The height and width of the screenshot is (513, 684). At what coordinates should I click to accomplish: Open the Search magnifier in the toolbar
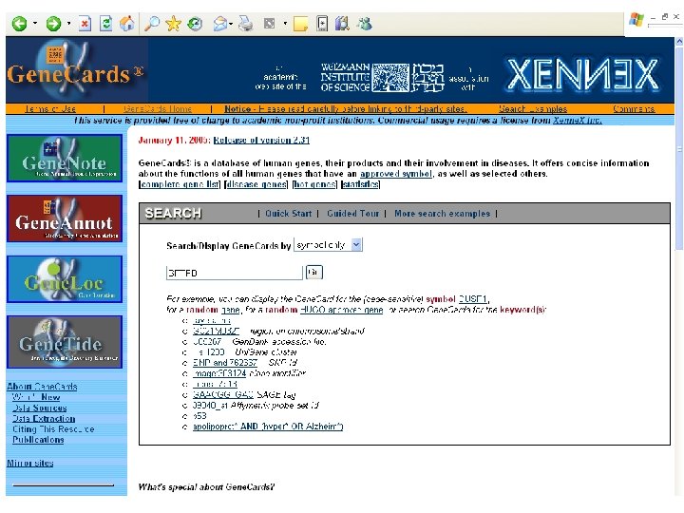151,24
